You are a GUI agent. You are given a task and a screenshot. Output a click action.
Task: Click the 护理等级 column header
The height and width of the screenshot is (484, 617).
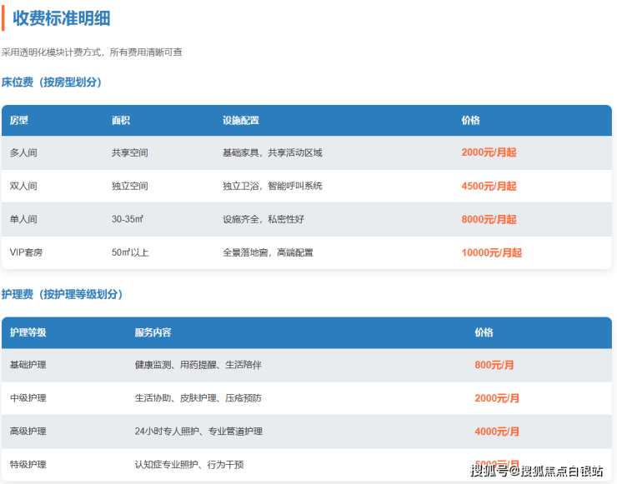point(28,332)
